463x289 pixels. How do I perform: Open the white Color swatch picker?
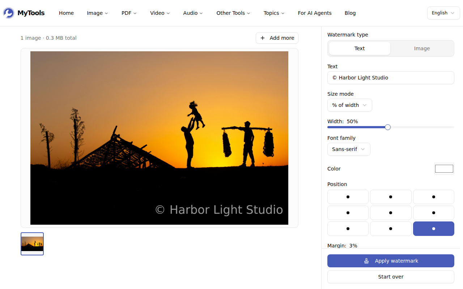point(444,169)
